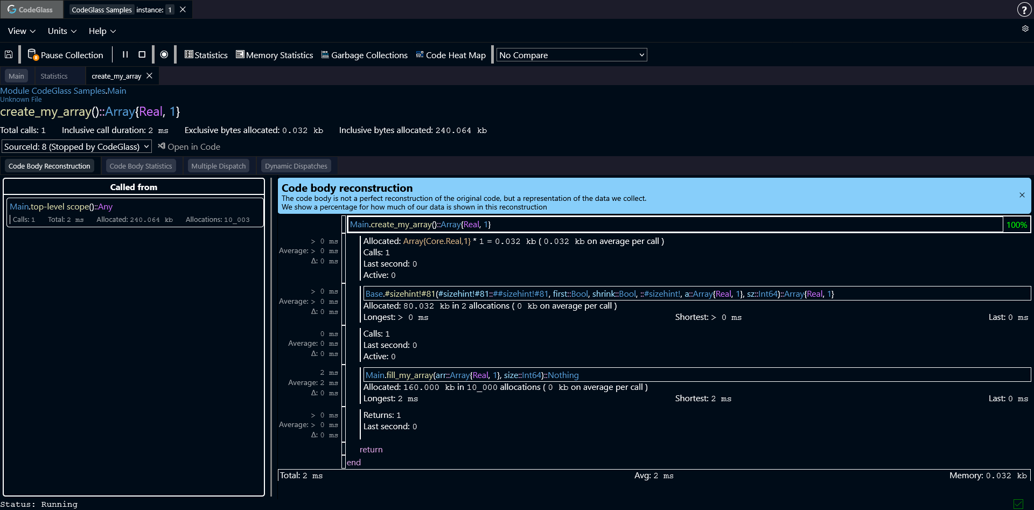Save the collection data

point(9,54)
